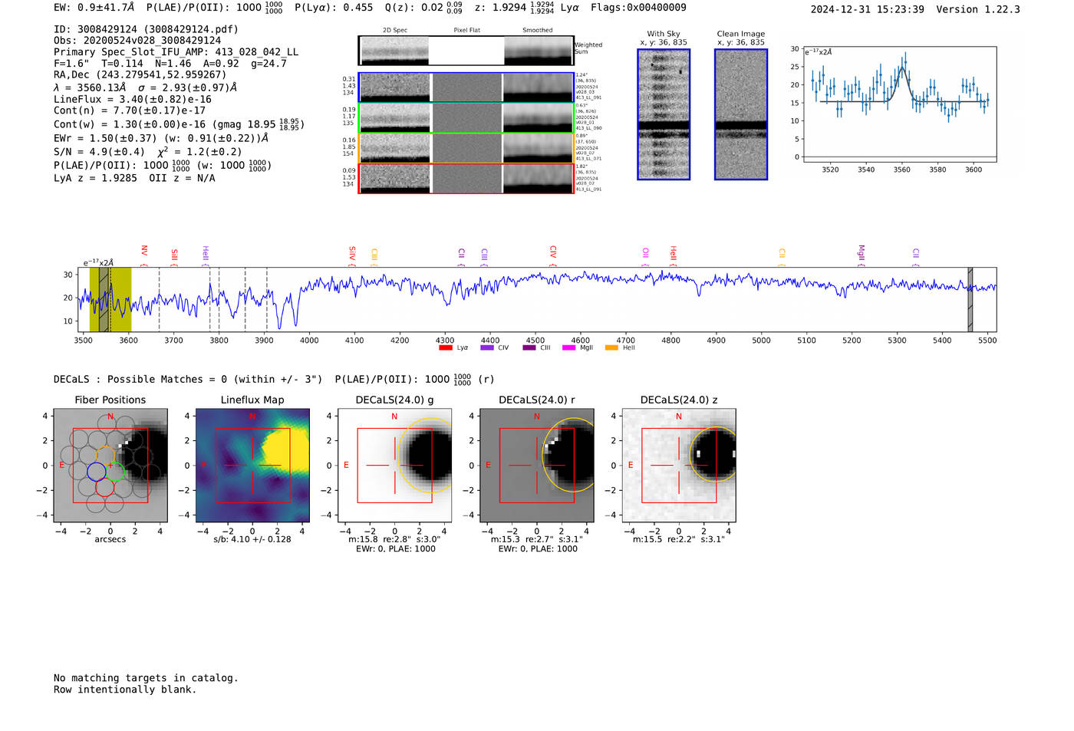
Task: Click the orange-bordered 2D spec fiber row
Action: tap(466, 148)
